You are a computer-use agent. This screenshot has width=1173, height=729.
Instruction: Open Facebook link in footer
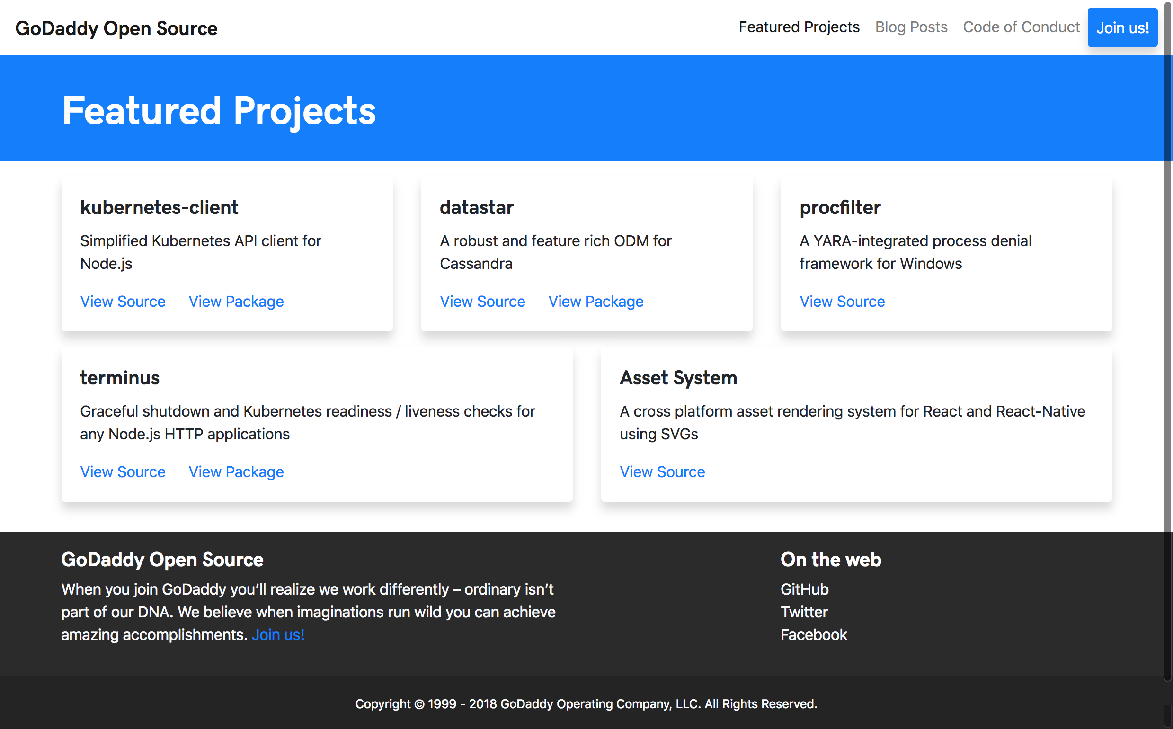(813, 634)
